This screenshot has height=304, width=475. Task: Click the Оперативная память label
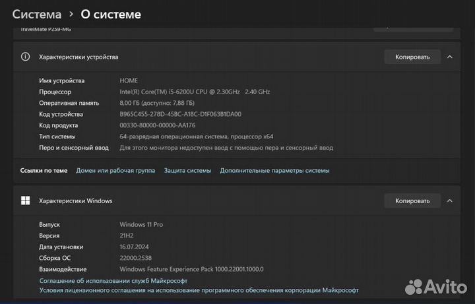69,103
